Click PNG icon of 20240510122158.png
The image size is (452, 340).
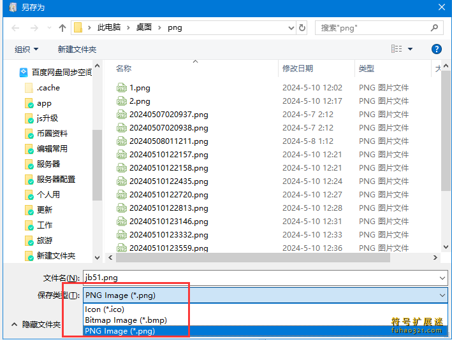(x=122, y=168)
